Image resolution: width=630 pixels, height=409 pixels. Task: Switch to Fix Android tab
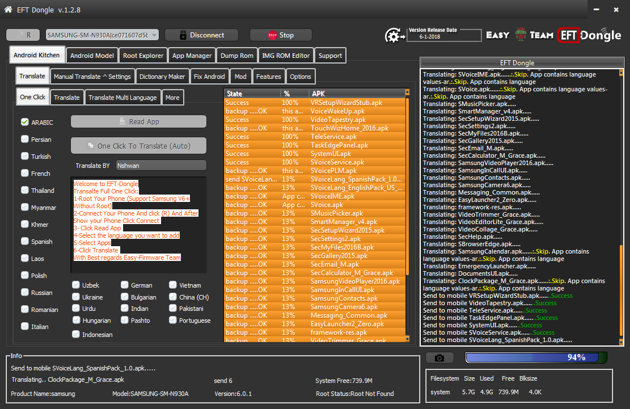coord(209,77)
